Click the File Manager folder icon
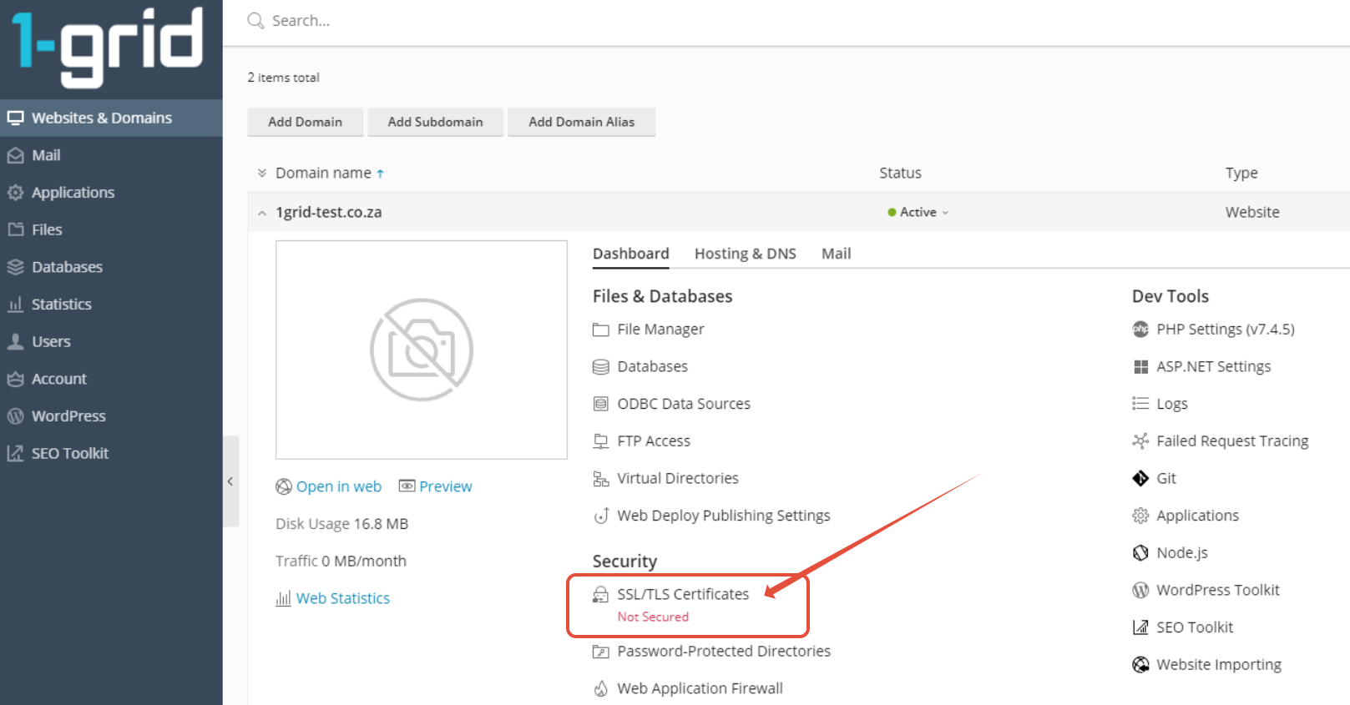 [601, 330]
